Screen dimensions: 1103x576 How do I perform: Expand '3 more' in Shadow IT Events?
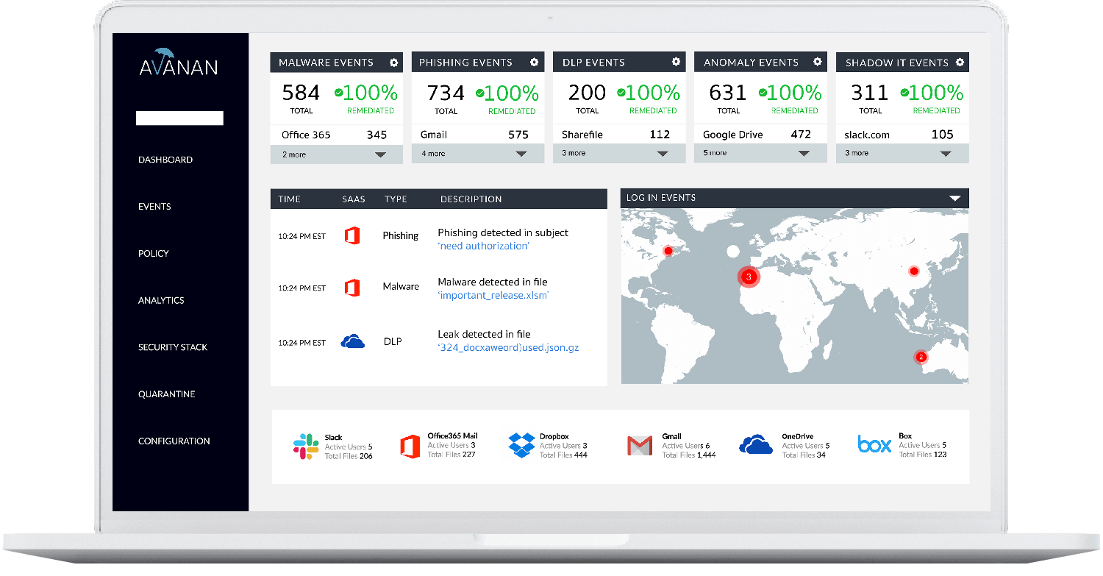coord(902,153)
